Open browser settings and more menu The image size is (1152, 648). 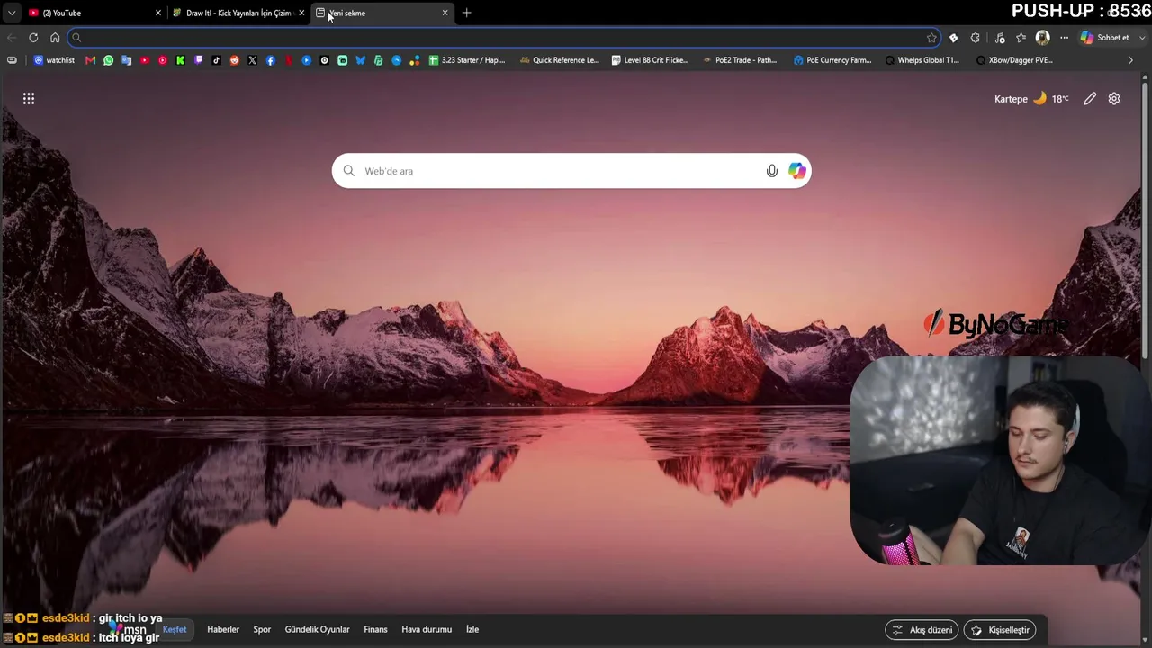click(x=1064, y=38)
